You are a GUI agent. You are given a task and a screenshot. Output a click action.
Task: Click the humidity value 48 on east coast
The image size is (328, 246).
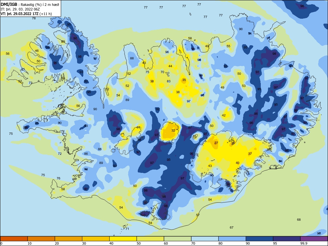click(x=270, y=149)
